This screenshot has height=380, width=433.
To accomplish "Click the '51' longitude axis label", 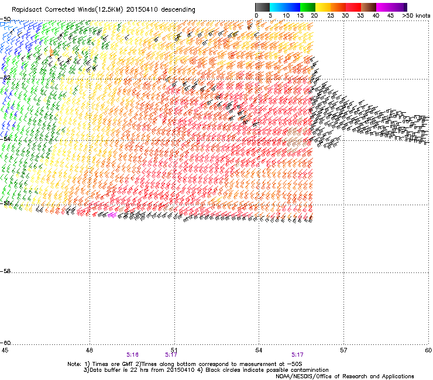I will (174, 350).
